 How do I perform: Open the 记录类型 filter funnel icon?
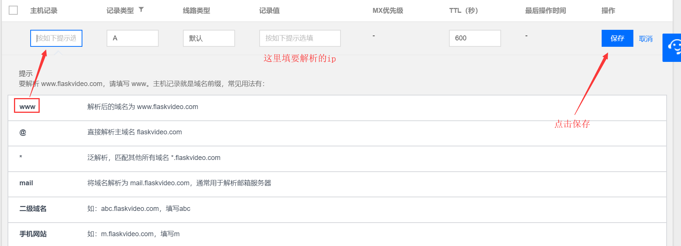coord(141,10)
